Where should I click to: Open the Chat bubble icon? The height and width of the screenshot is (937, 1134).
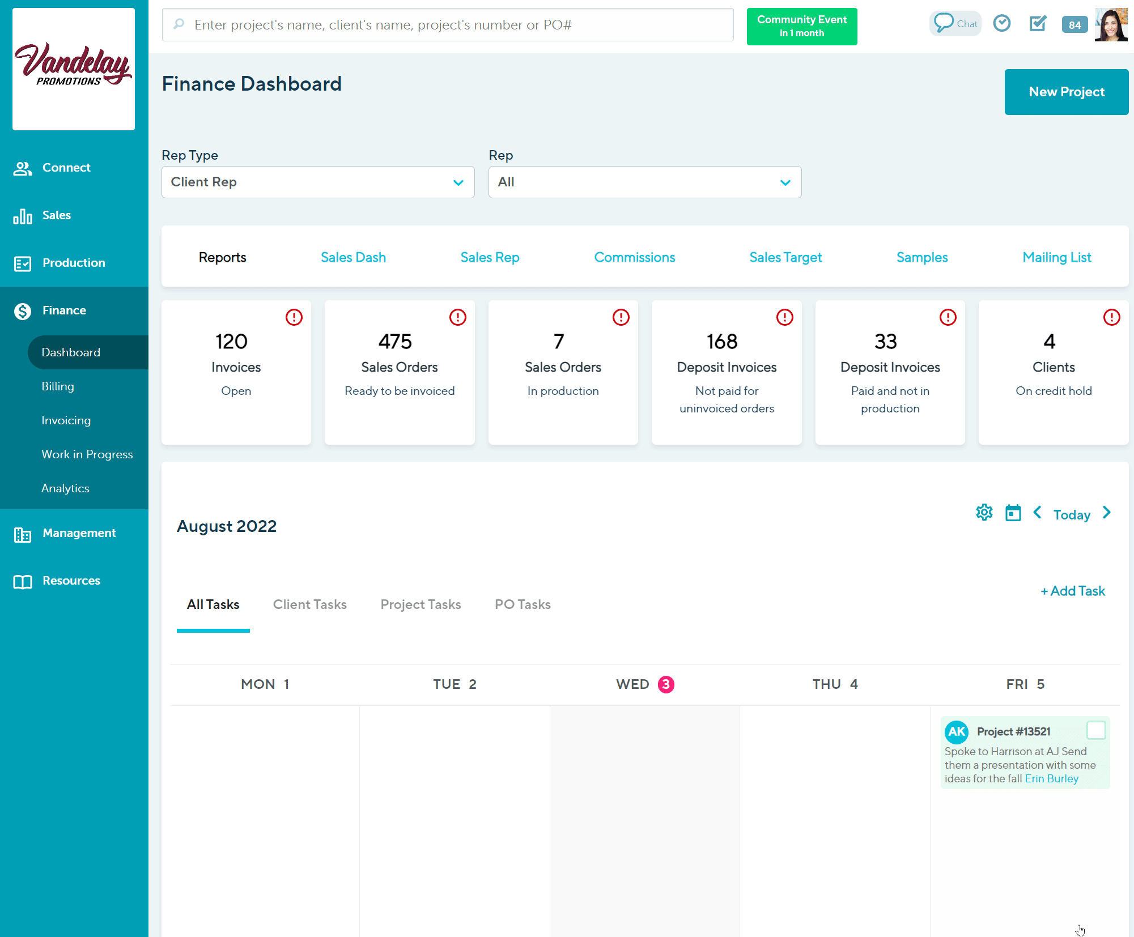point(944,23)
